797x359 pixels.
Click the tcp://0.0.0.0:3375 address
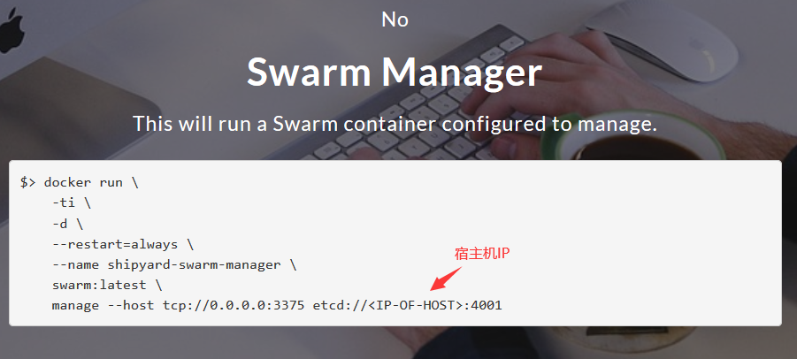click(234, 305)
